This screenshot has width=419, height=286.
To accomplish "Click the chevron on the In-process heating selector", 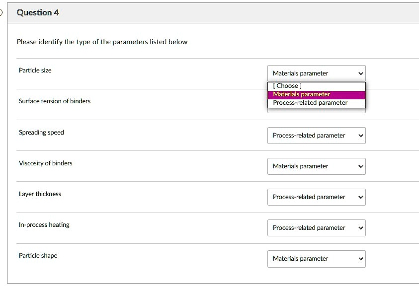I will 359,228.
